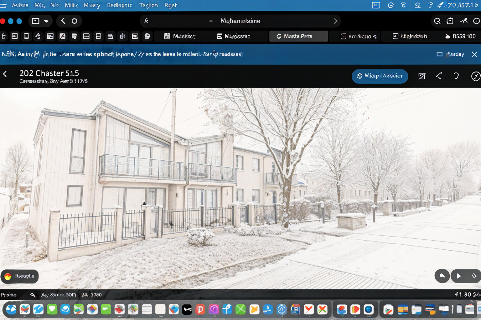The width and height of the screenshot is (481, 320).
Task: Click the flower-shaped icon in the toolbar
Action: pyautogui.click(x=122, y=36)
